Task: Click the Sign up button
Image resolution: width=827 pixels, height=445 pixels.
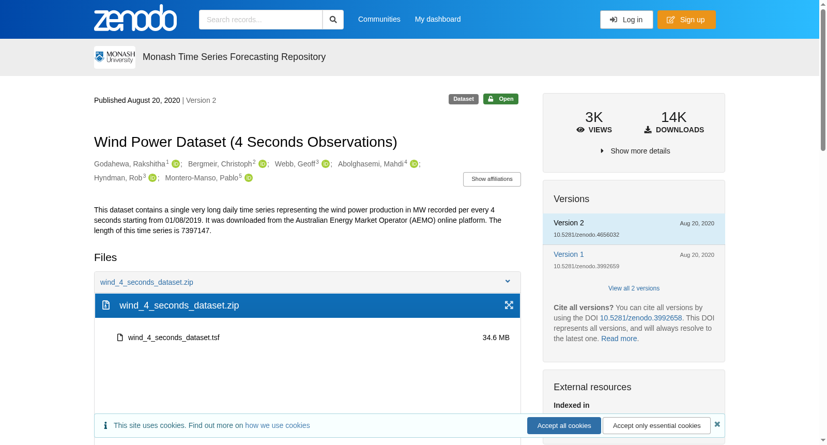Action: pyautogui.click(x=686, y=20)
